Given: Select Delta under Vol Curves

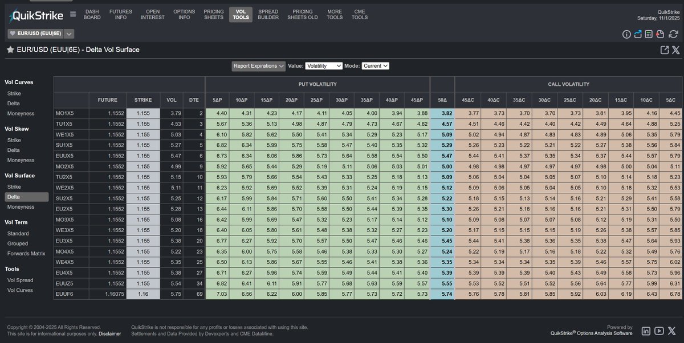Looking at the screenshot, I should [x=14, y=104].
